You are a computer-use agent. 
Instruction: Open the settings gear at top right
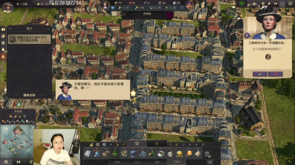pos(290,4)
